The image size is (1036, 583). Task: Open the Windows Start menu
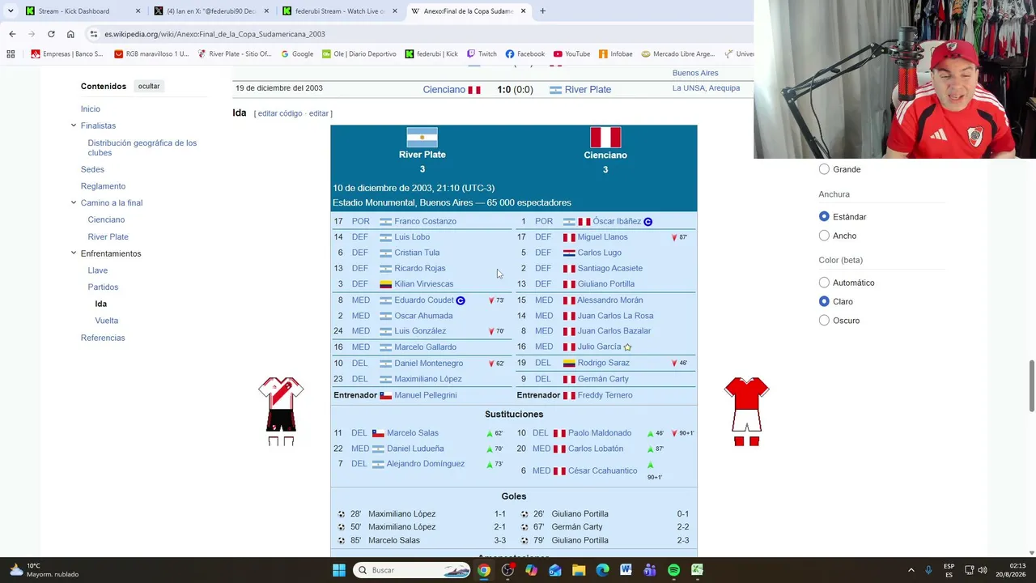(x=339, y=570)
